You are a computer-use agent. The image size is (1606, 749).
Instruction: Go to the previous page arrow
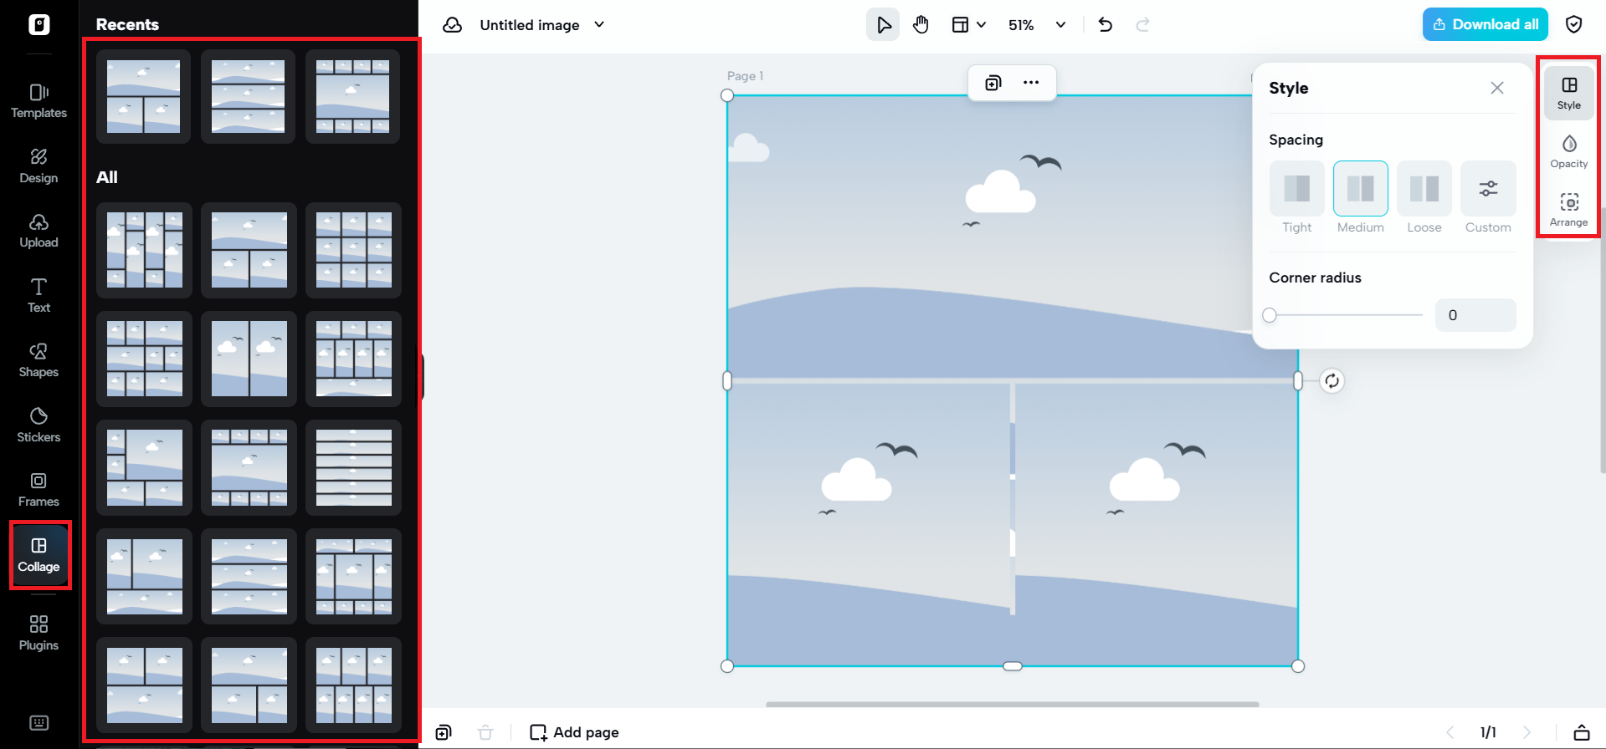point(1450,732)
